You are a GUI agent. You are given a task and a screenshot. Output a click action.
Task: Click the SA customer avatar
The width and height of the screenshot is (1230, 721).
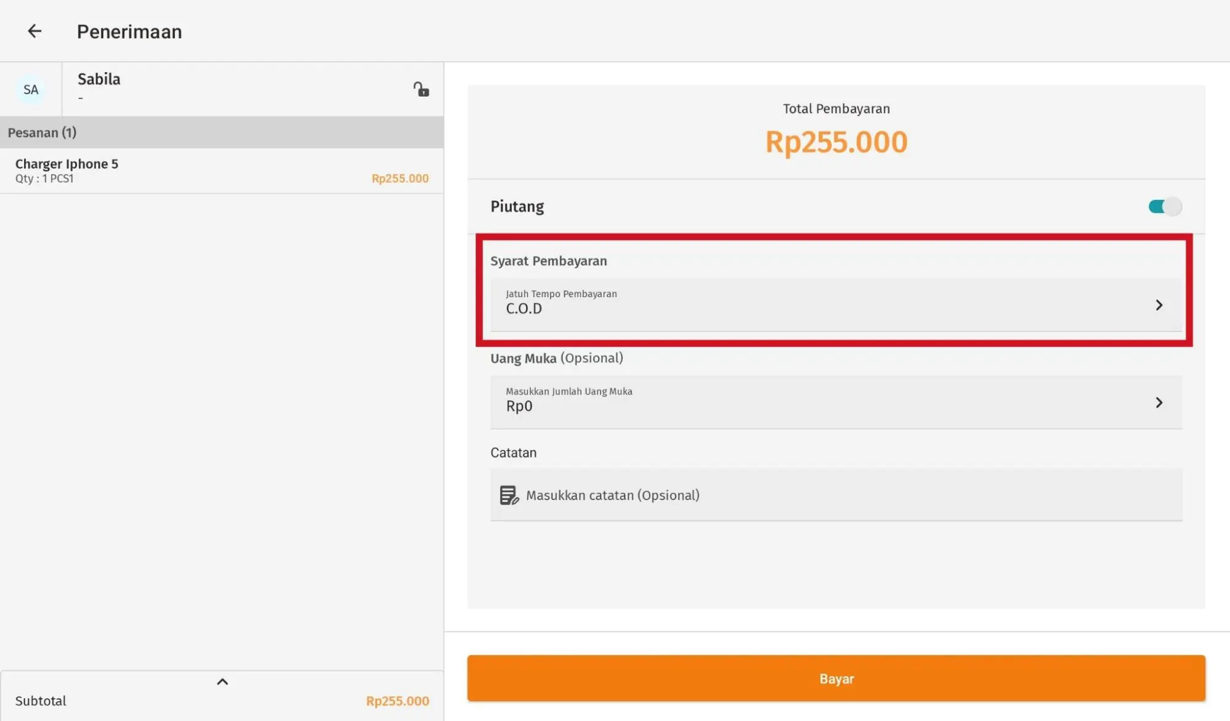31,90
